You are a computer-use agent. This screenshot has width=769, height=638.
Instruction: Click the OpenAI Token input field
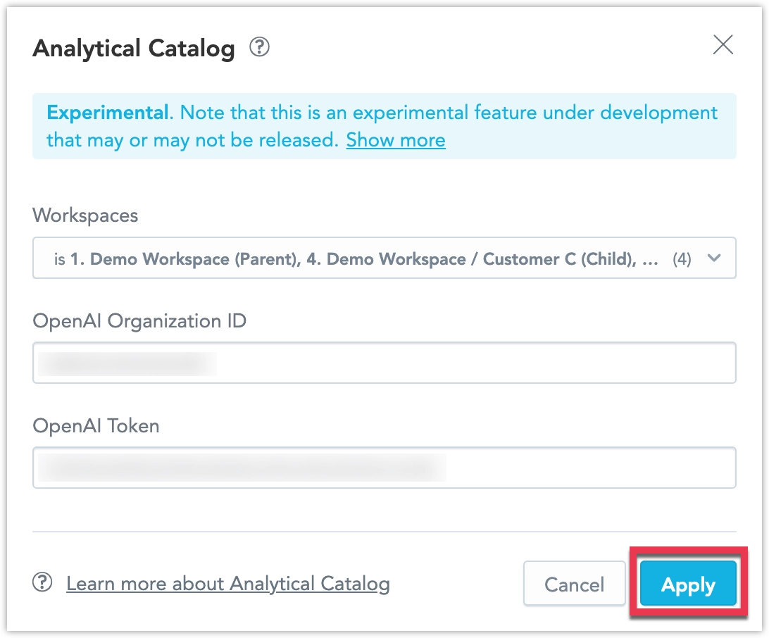(x=384, y=467)
